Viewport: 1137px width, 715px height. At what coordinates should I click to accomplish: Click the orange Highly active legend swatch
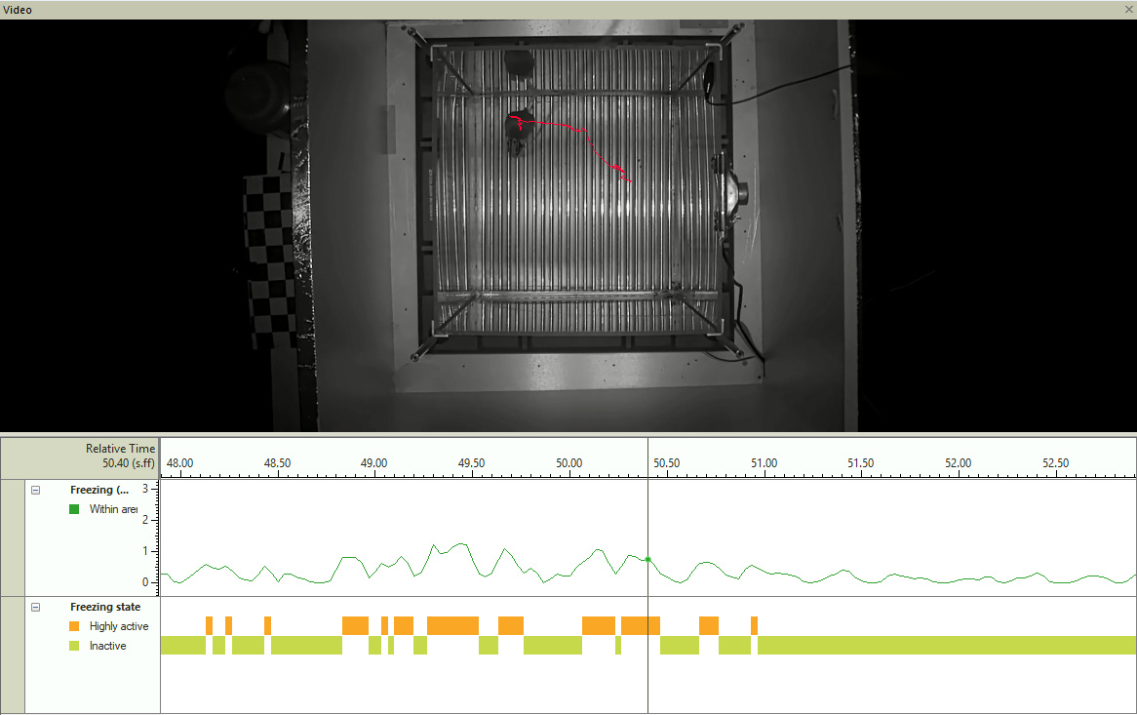click(74, 626)
